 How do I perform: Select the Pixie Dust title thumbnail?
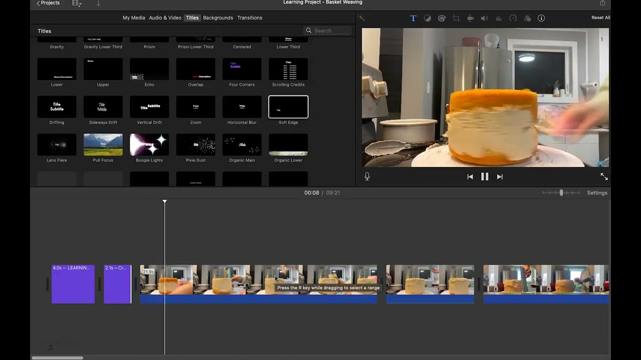[x=196, y=144]
